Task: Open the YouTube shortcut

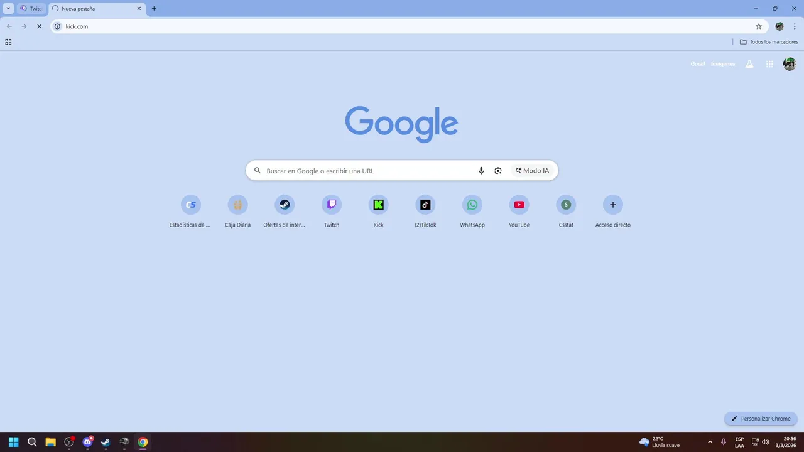Action: tap(519, 212)
